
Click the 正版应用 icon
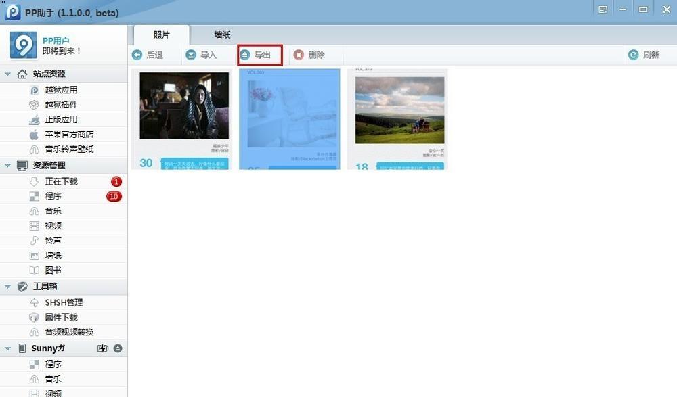pyautogui.click(x=34, y=120)
